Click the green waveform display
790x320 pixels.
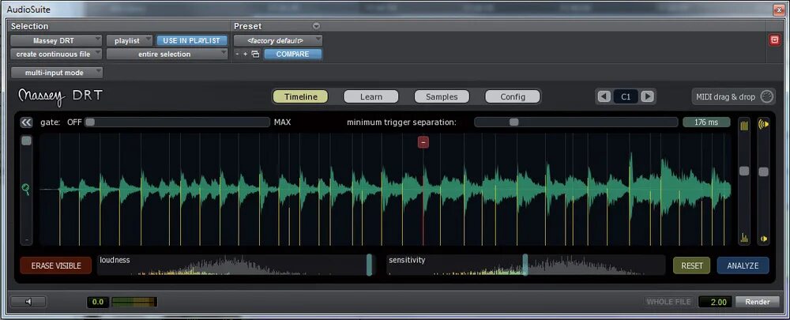pos(386,190)
